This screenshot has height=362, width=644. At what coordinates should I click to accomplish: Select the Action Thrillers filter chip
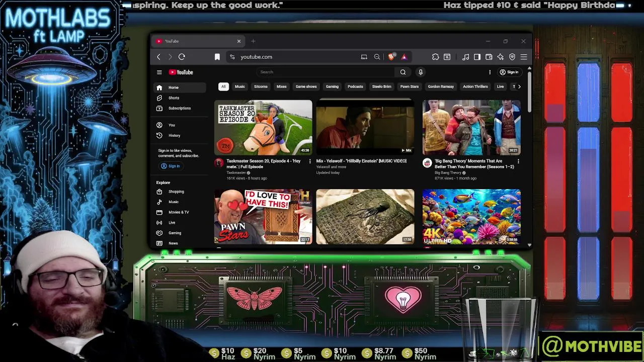pyautogui.click(x=475, y=86)
